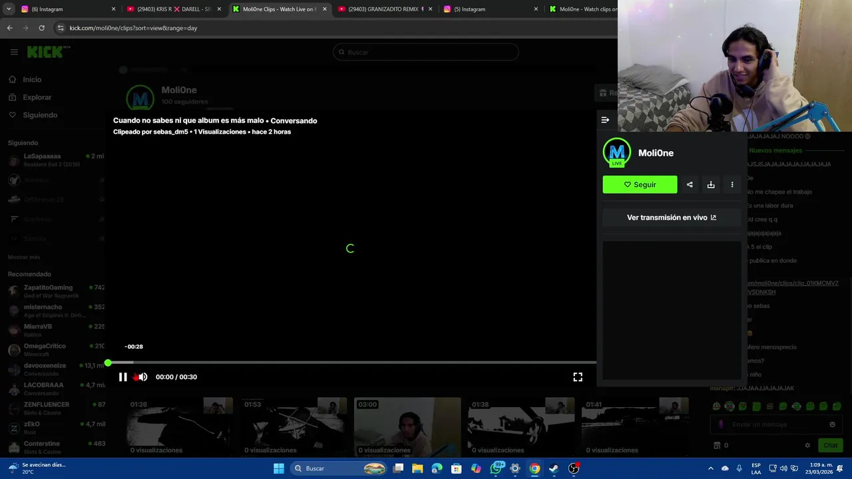The height and width of the screenshot is (479, 852).
Task: Open the 01:38 clip thumbnail
Action: point(521,426)
